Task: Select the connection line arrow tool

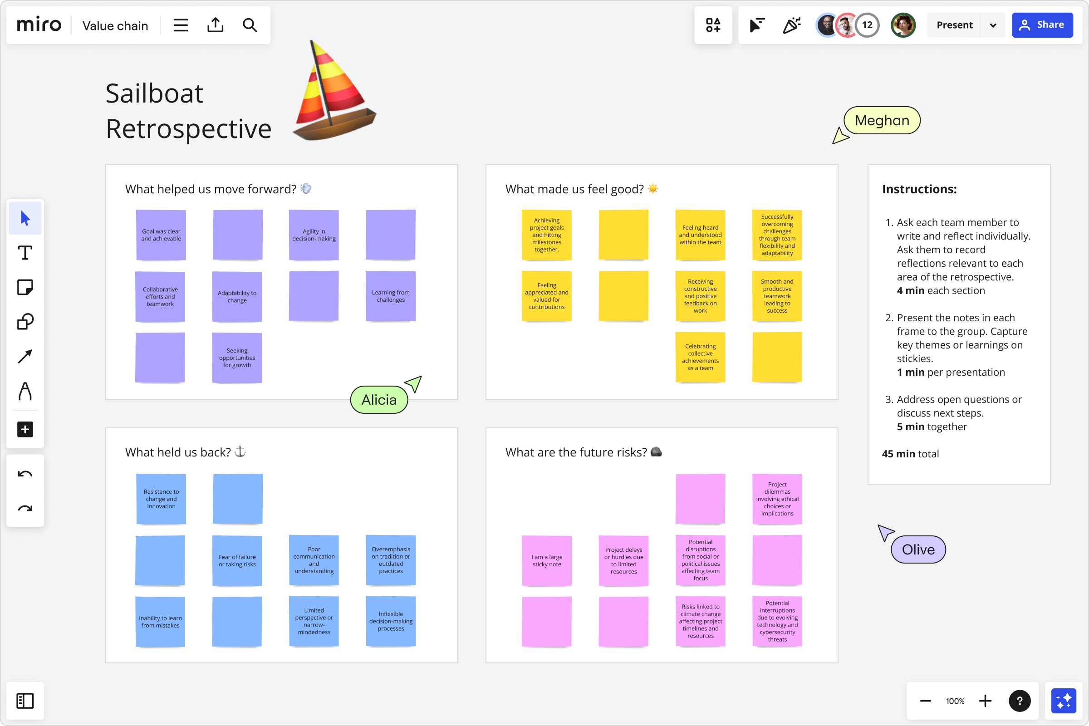Action: [25, 356]
